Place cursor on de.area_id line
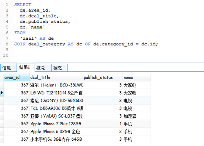The image size is (204, 146). tap(35, 11)
